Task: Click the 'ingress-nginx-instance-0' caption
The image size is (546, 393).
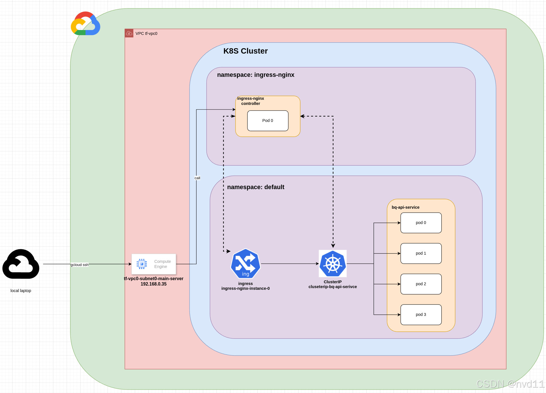Action: [245, 288]
